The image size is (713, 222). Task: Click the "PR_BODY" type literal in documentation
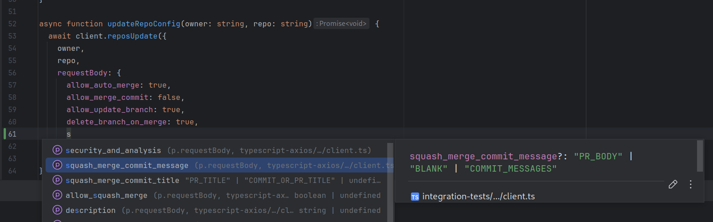[598, 156]
